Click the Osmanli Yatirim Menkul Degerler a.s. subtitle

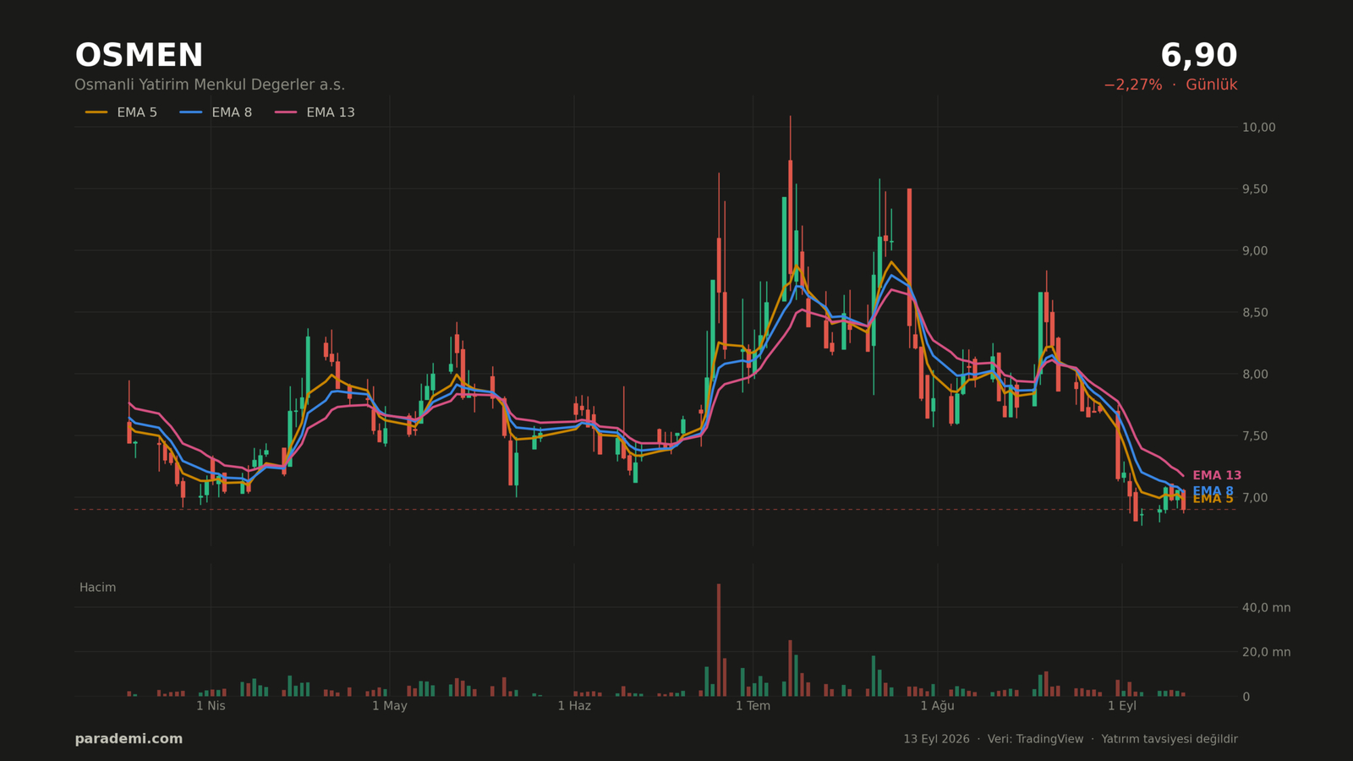click(x=210, y=85)
